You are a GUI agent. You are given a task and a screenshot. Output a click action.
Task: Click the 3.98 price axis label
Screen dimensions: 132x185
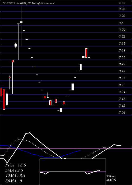[122, 9]
